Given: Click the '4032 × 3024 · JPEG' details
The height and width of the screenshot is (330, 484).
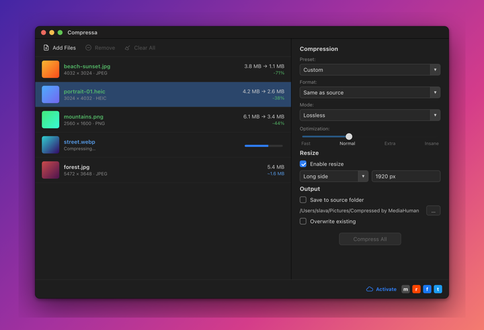Looking at the screenshot, I should click(85, 73).
